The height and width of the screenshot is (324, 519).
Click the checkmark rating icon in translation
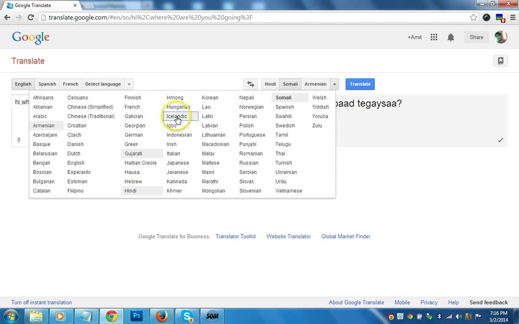tap(500, 140)
